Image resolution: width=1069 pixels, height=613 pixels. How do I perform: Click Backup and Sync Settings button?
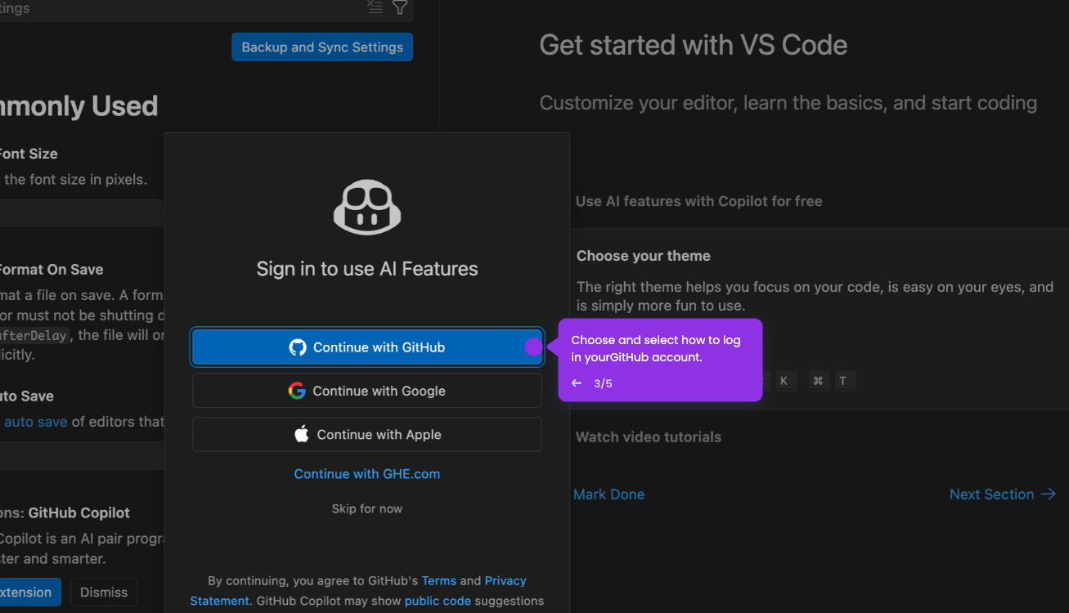(322, 47)
